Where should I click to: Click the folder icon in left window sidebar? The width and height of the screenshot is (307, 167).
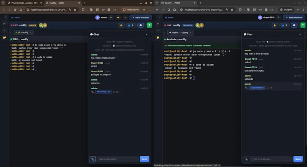pyautogui.click(x=4, y=38)
